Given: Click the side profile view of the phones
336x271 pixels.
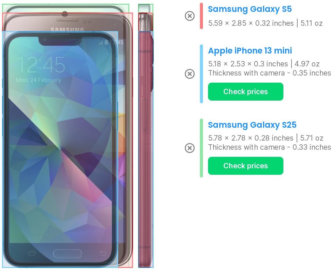Looking at the screenshot, I should click(146, 136).
